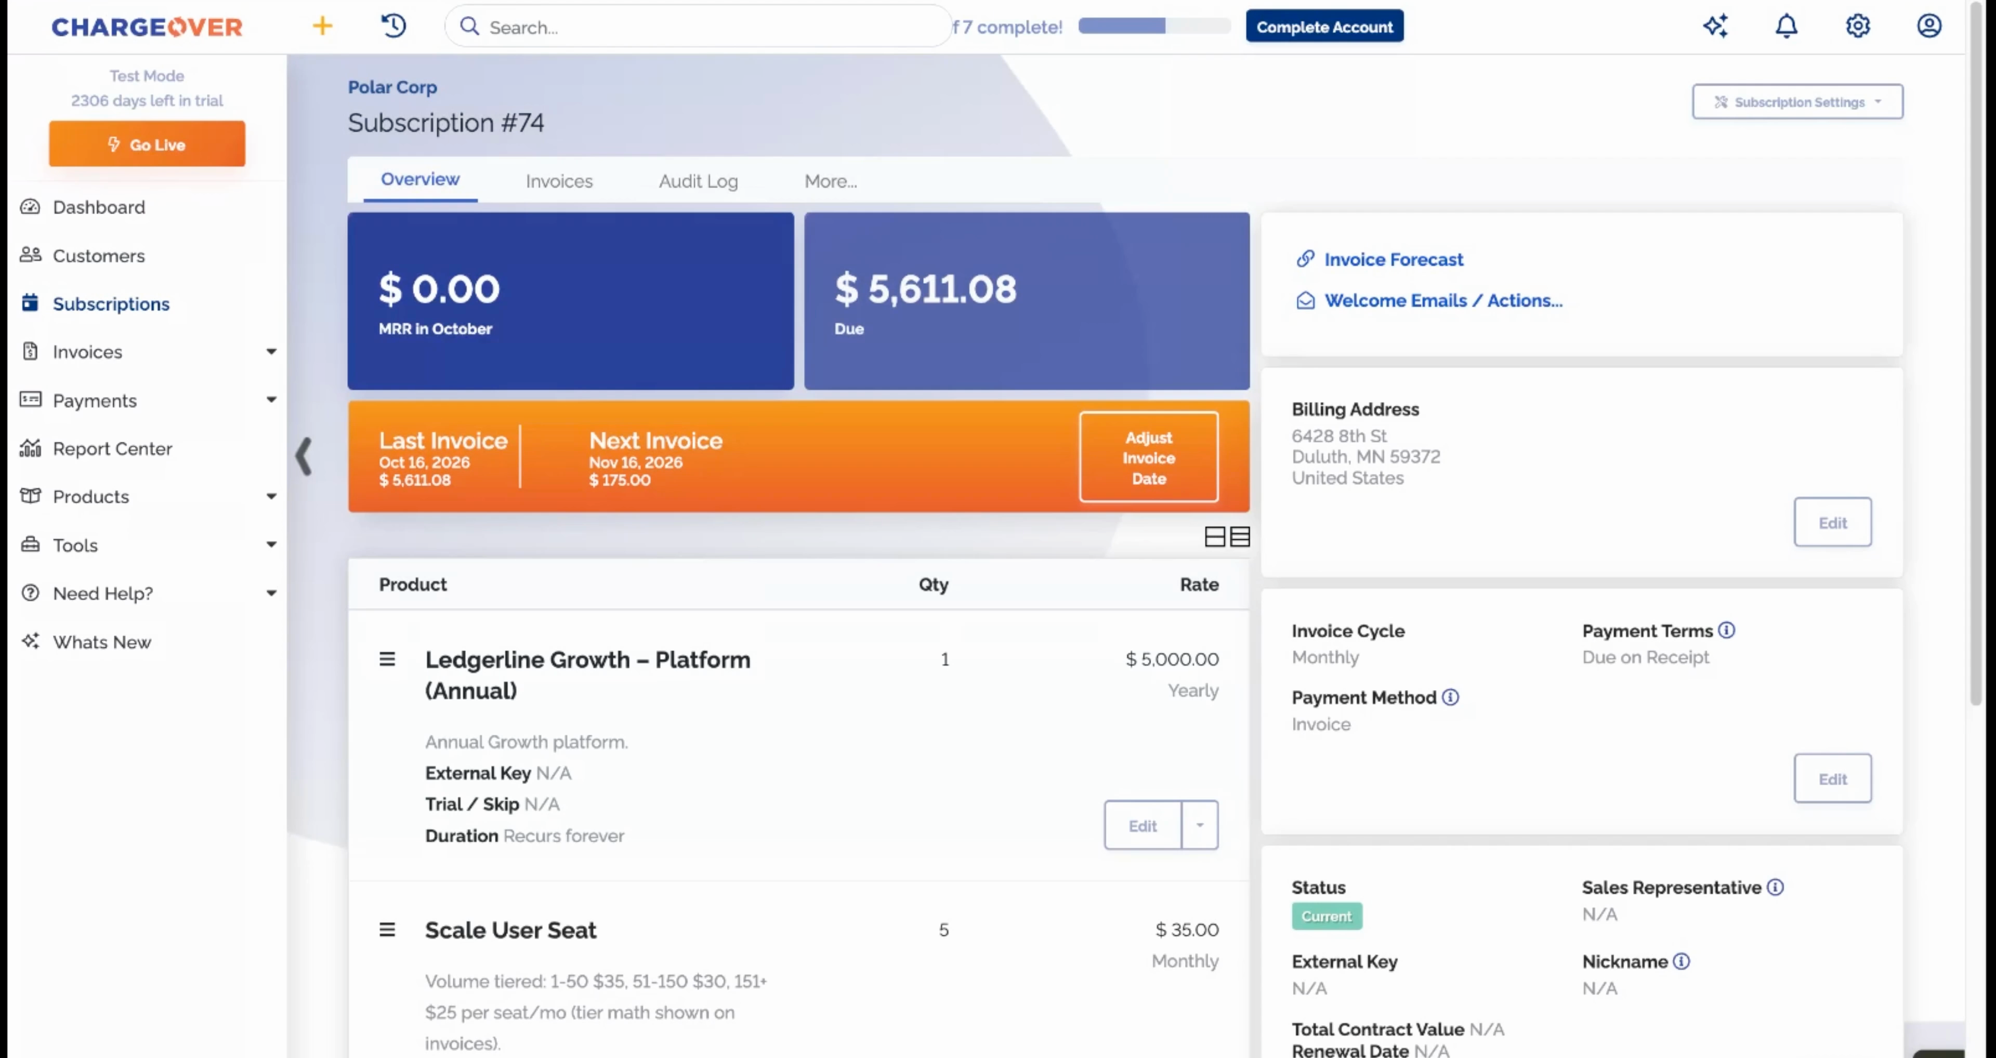This screenshot has width=1996, height=1058.
Task: Click the Products box icon
Action: click(x=30, y=496)
